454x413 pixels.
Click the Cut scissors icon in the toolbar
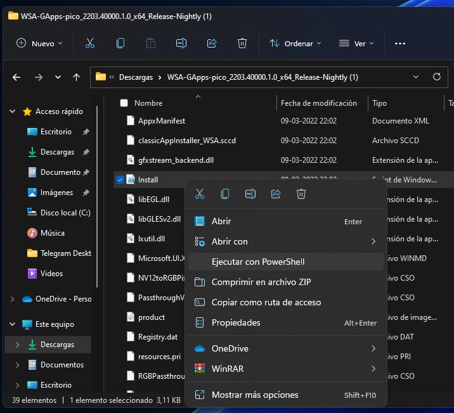89,43
